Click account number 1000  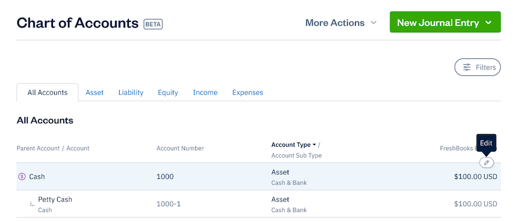pyautogui.click(x=165, y=177)
